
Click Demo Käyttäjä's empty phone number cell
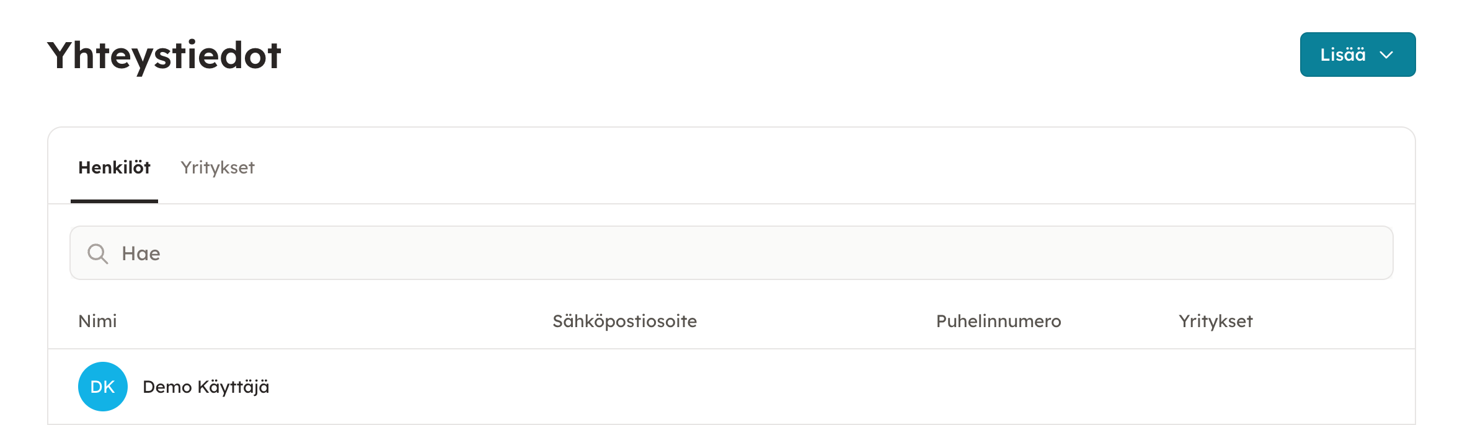click(998, 387)
